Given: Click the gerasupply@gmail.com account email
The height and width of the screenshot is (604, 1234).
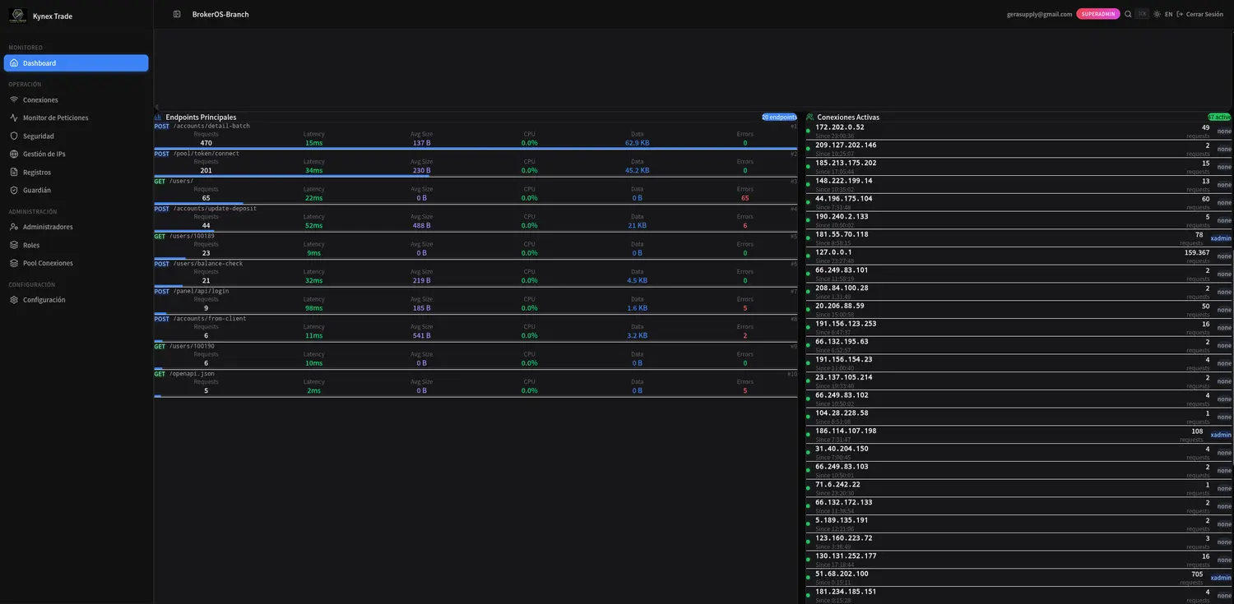Looking at the screenshot, I should click(x=1039, y=14).
